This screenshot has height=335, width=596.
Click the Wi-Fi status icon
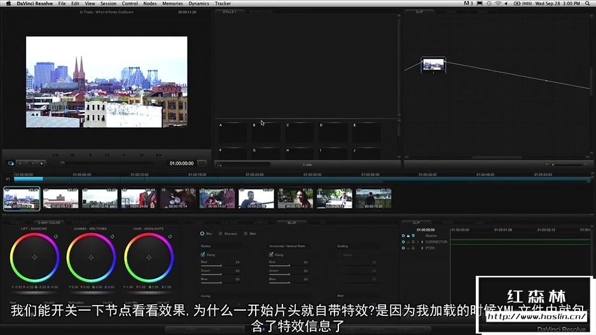(x=498, y=3)
